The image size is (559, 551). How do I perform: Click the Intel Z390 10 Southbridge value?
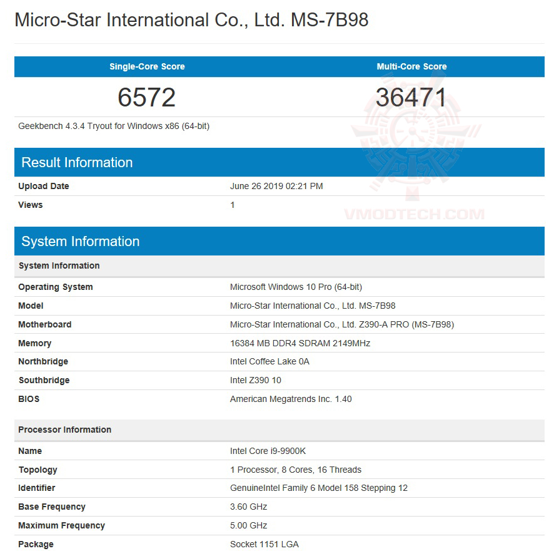click(255, 380)
